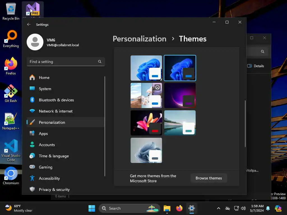Image resolution: width=287 pixels, height=215 pixels.
Task: Click the settings sidebar scrollbar
Action: click(105, 126)
